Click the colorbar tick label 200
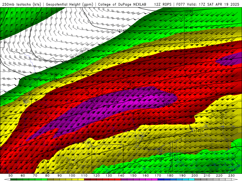 195,176
